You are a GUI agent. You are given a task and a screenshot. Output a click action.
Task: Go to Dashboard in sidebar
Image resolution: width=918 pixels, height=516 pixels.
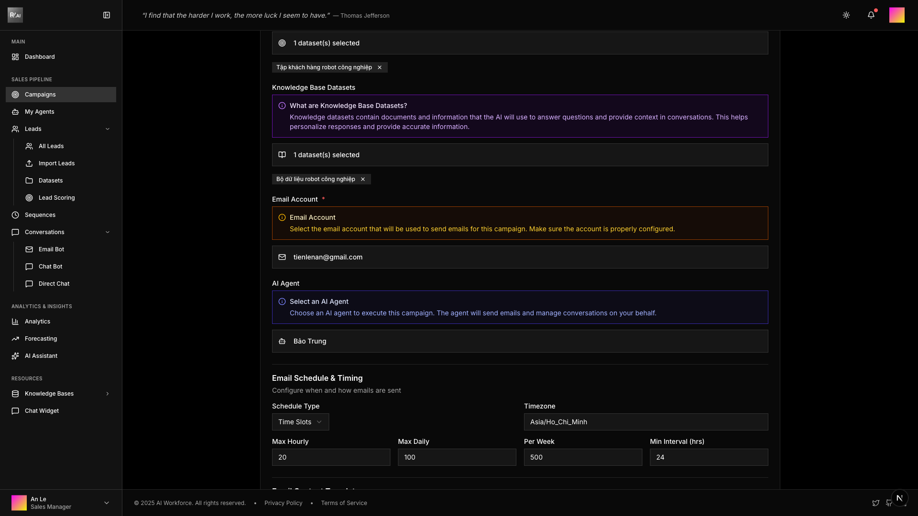coord(40,57)
